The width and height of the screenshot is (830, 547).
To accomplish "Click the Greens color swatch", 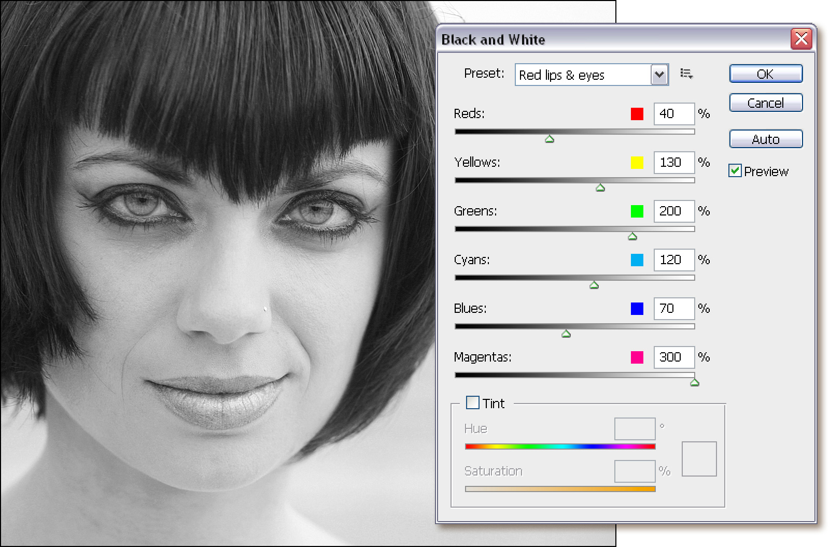I will (637, 211).
